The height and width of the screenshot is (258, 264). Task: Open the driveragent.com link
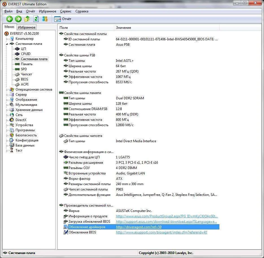pos(139,227)
